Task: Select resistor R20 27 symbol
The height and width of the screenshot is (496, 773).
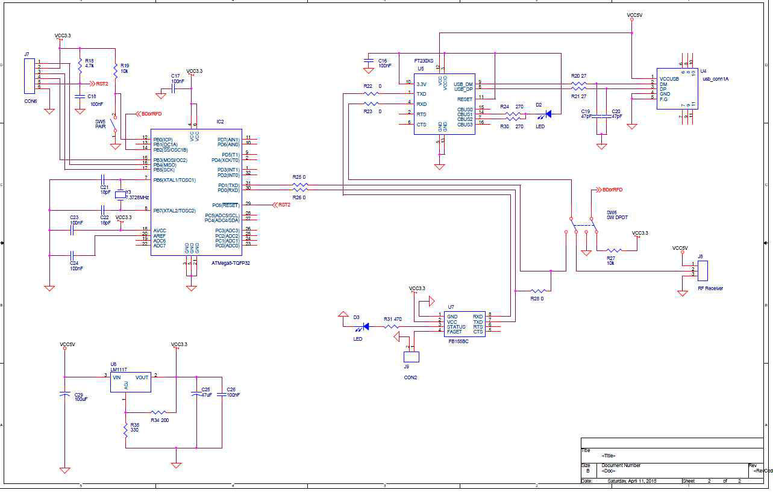Action: 578,84
